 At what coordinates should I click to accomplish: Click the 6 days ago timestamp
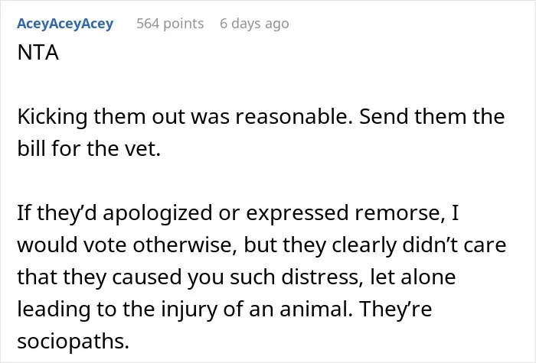coord(254,24)
